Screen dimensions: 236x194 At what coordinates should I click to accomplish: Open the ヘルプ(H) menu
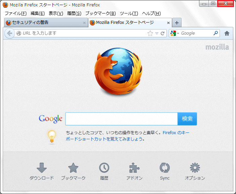(x=151, y=13)
